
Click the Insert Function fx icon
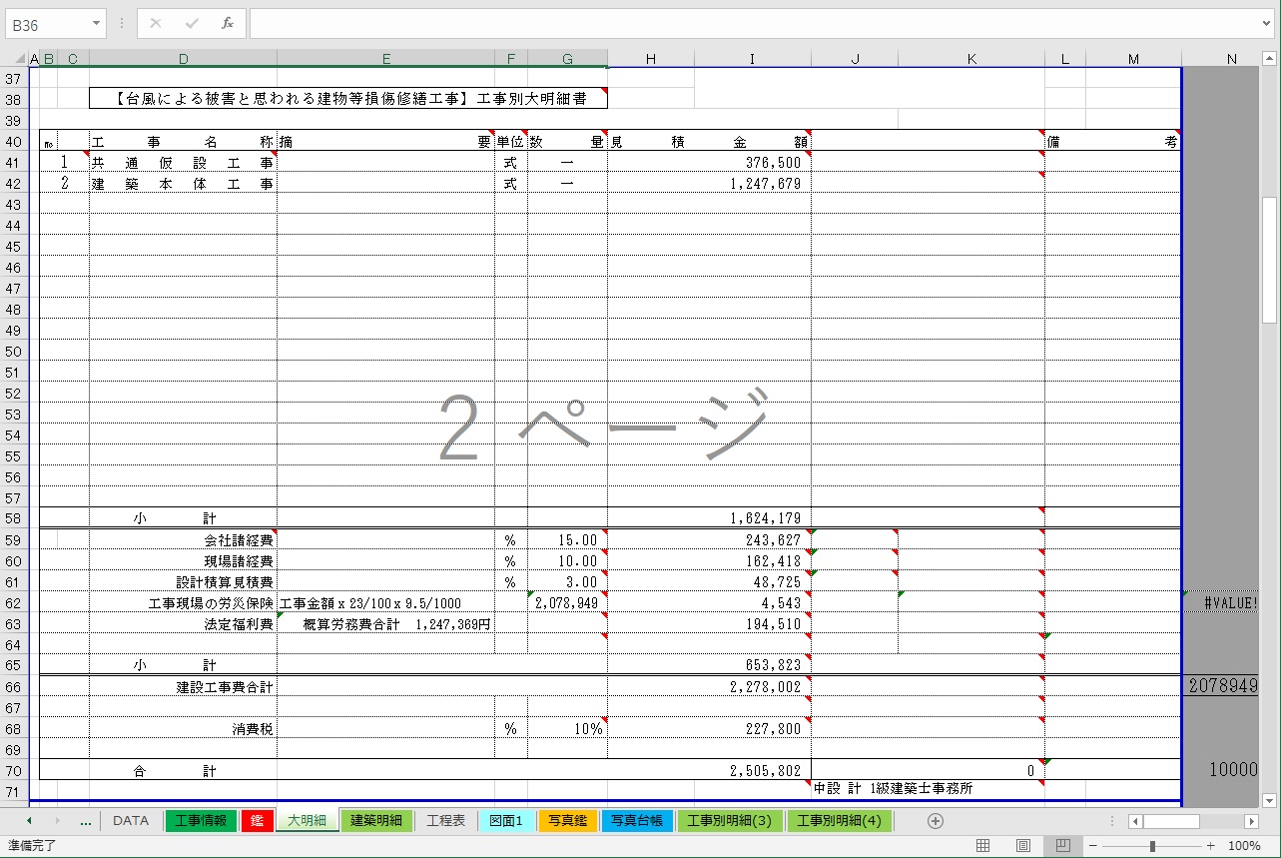pyautogui.click(x=227, y=23)
